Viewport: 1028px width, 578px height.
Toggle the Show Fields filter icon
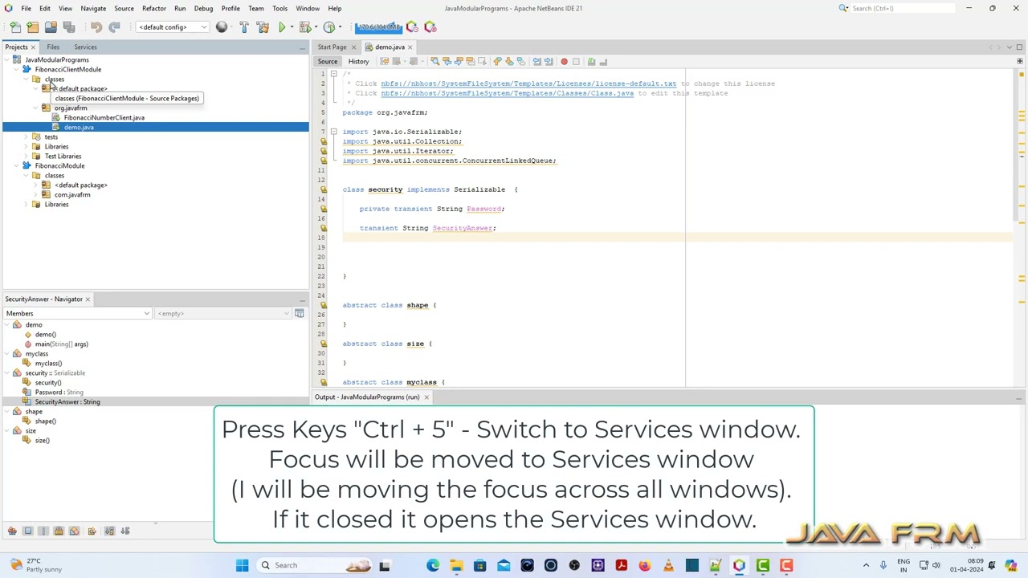click(27, 531)
